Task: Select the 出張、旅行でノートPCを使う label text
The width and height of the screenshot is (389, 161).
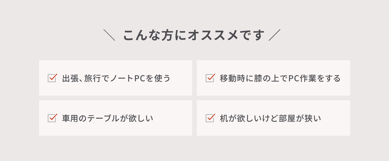Action: pyautogui.click(x=116, y=78)
